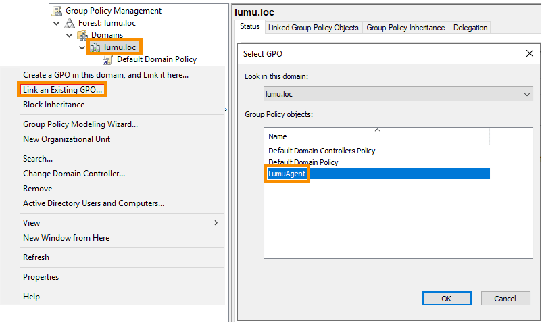This screenshot has width=544, height=323.
Task: Select Block Inheritance from context menu
Action: click(x=54, y=105)
